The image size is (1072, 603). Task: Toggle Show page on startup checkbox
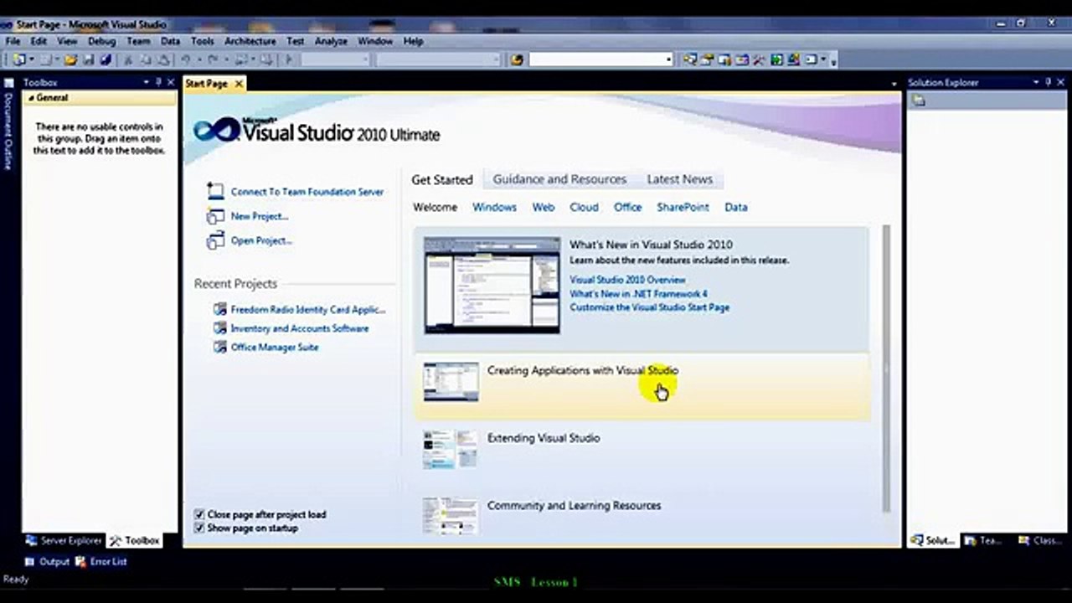click(199, 528)
